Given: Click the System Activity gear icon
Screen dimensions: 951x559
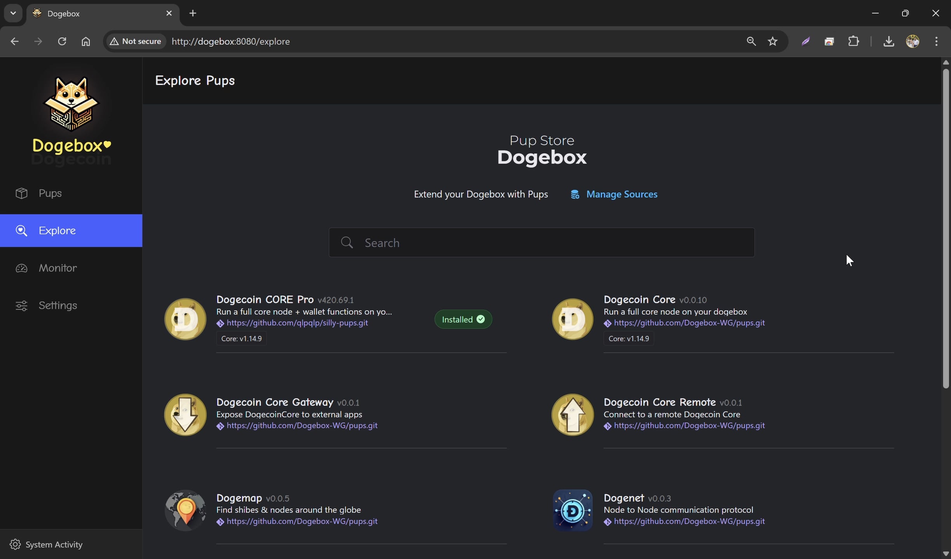Looking at the screenshot, I should click(x=15, y=545).
